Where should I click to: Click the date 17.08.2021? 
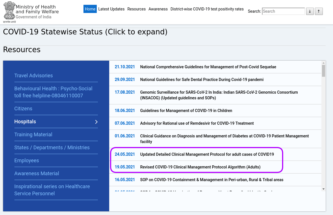coord(125,92)
